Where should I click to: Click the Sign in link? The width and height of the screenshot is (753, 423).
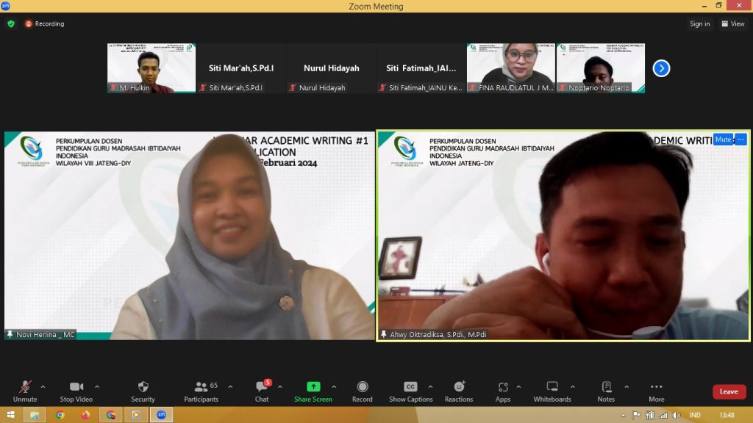[x=699, y=23]
